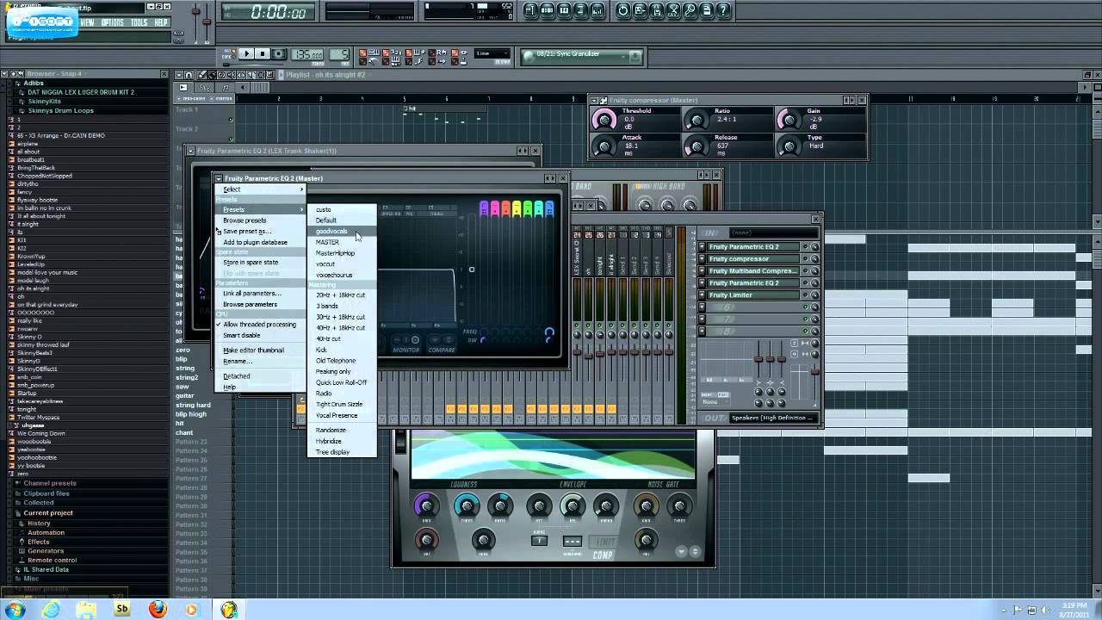Open Soundbooth (Sb) from taskbar
The height and width of the screenshot is (620, 1102).
[x=122, y=610]
